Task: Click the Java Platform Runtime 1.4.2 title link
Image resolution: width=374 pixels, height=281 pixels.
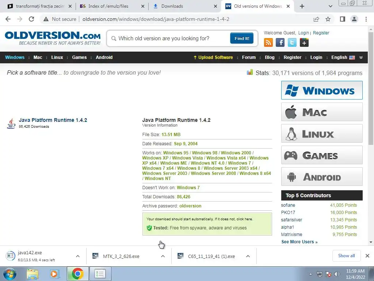Action: (x=53, y=120)
